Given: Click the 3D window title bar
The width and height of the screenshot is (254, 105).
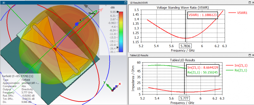Looking at the screenshot, I should 64,3.
